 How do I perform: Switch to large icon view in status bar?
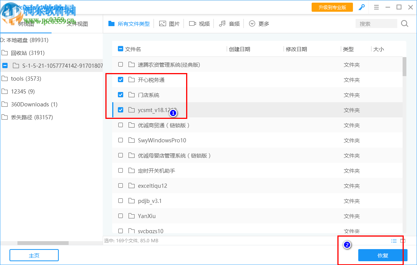(x=403, y=241)
